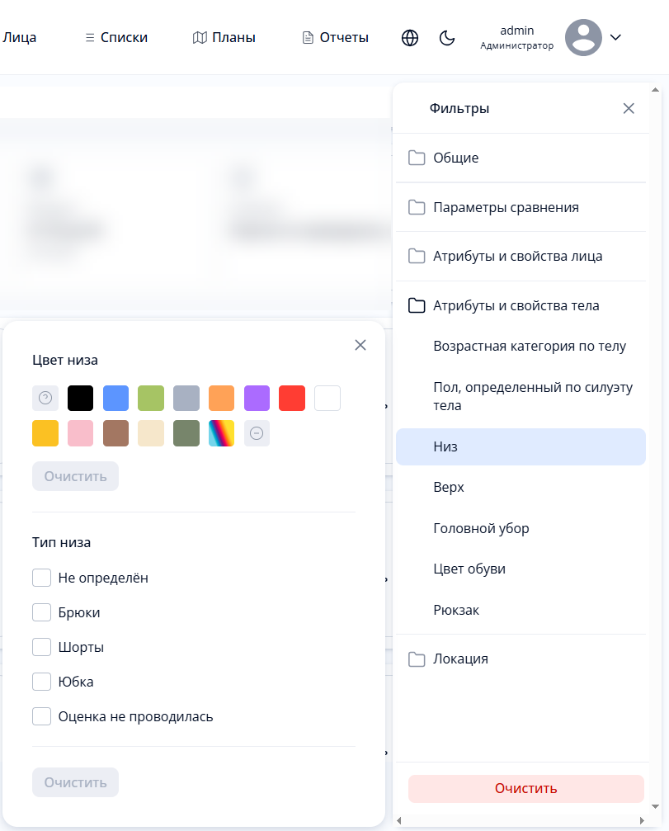Tick the Юбка checkbox
Viewport: 669px width, 831px height.
click(42, 682)
